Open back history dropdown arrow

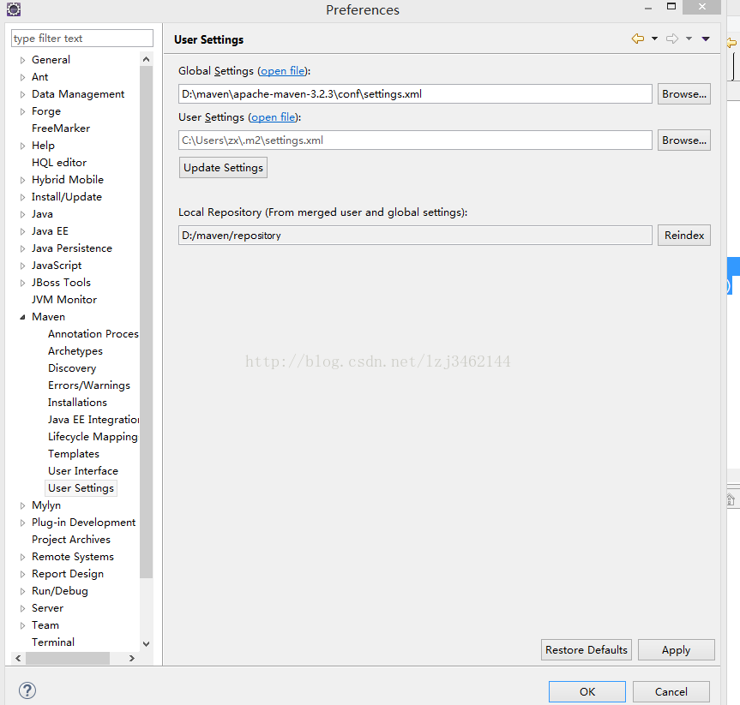click(654, 39)
